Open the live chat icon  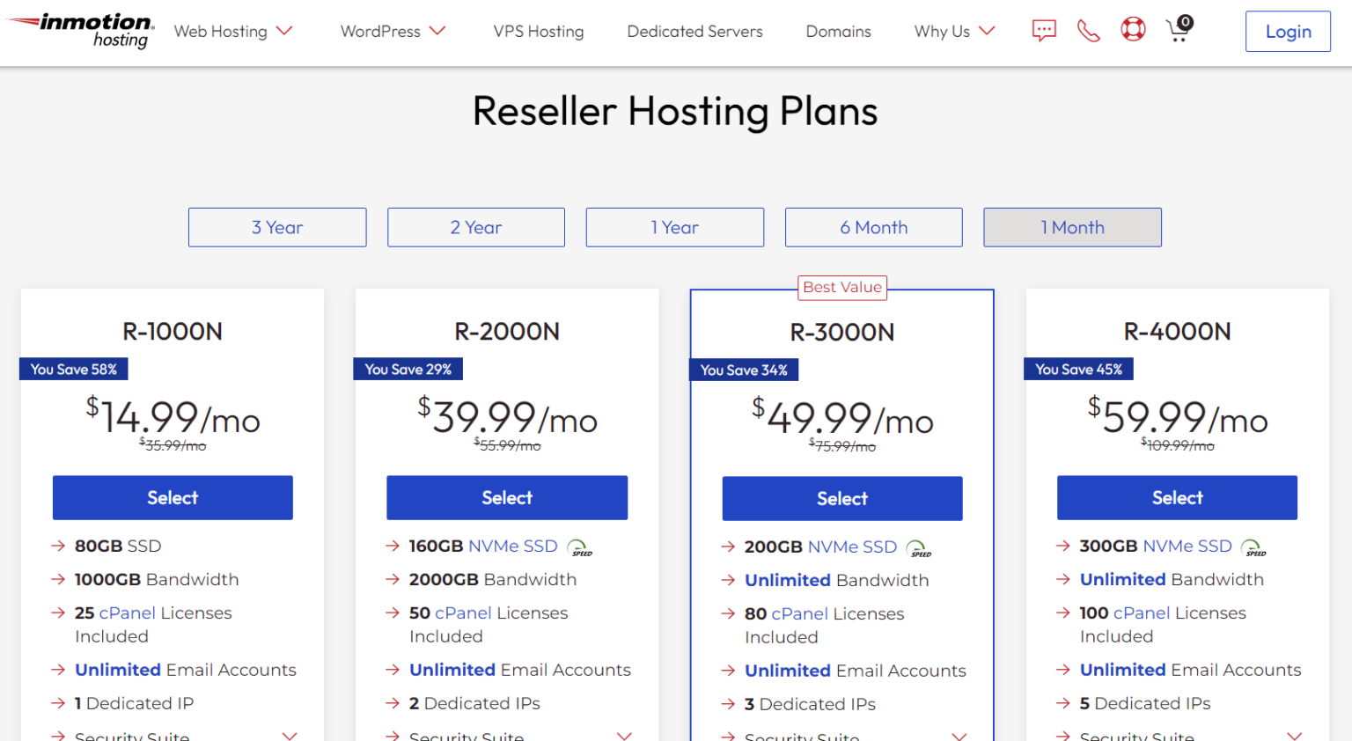coord(1044,30)
